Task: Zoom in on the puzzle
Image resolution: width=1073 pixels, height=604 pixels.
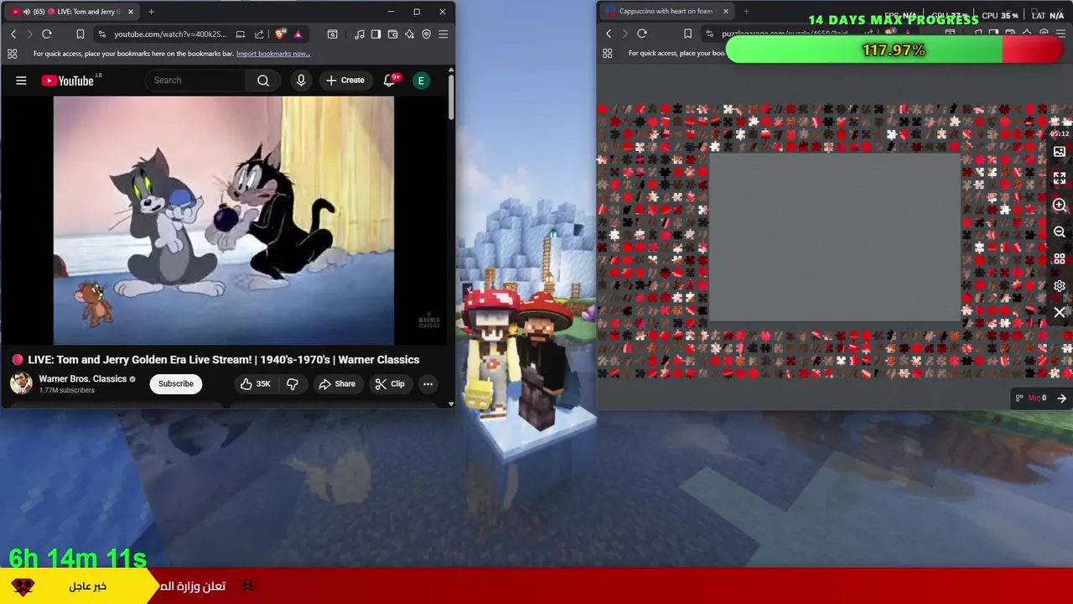Action: [x=1060, y=206]
